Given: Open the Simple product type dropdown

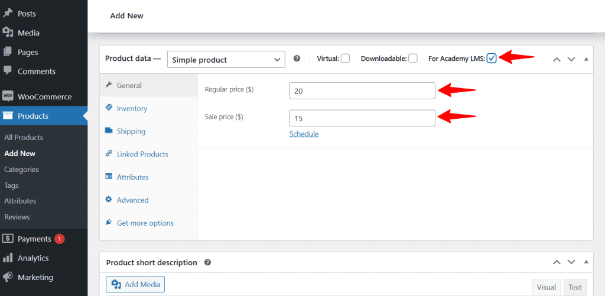Looking at the screenshot, I should [226, 60].
